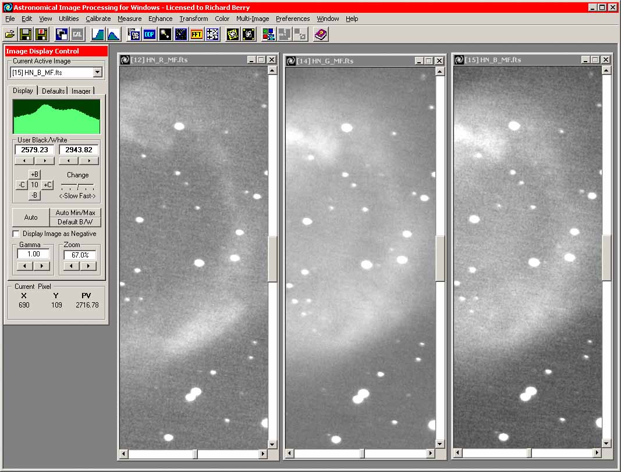Expand the Current Active Image dropdown
This screenshot has width=621, height=472.
(97, 72)
